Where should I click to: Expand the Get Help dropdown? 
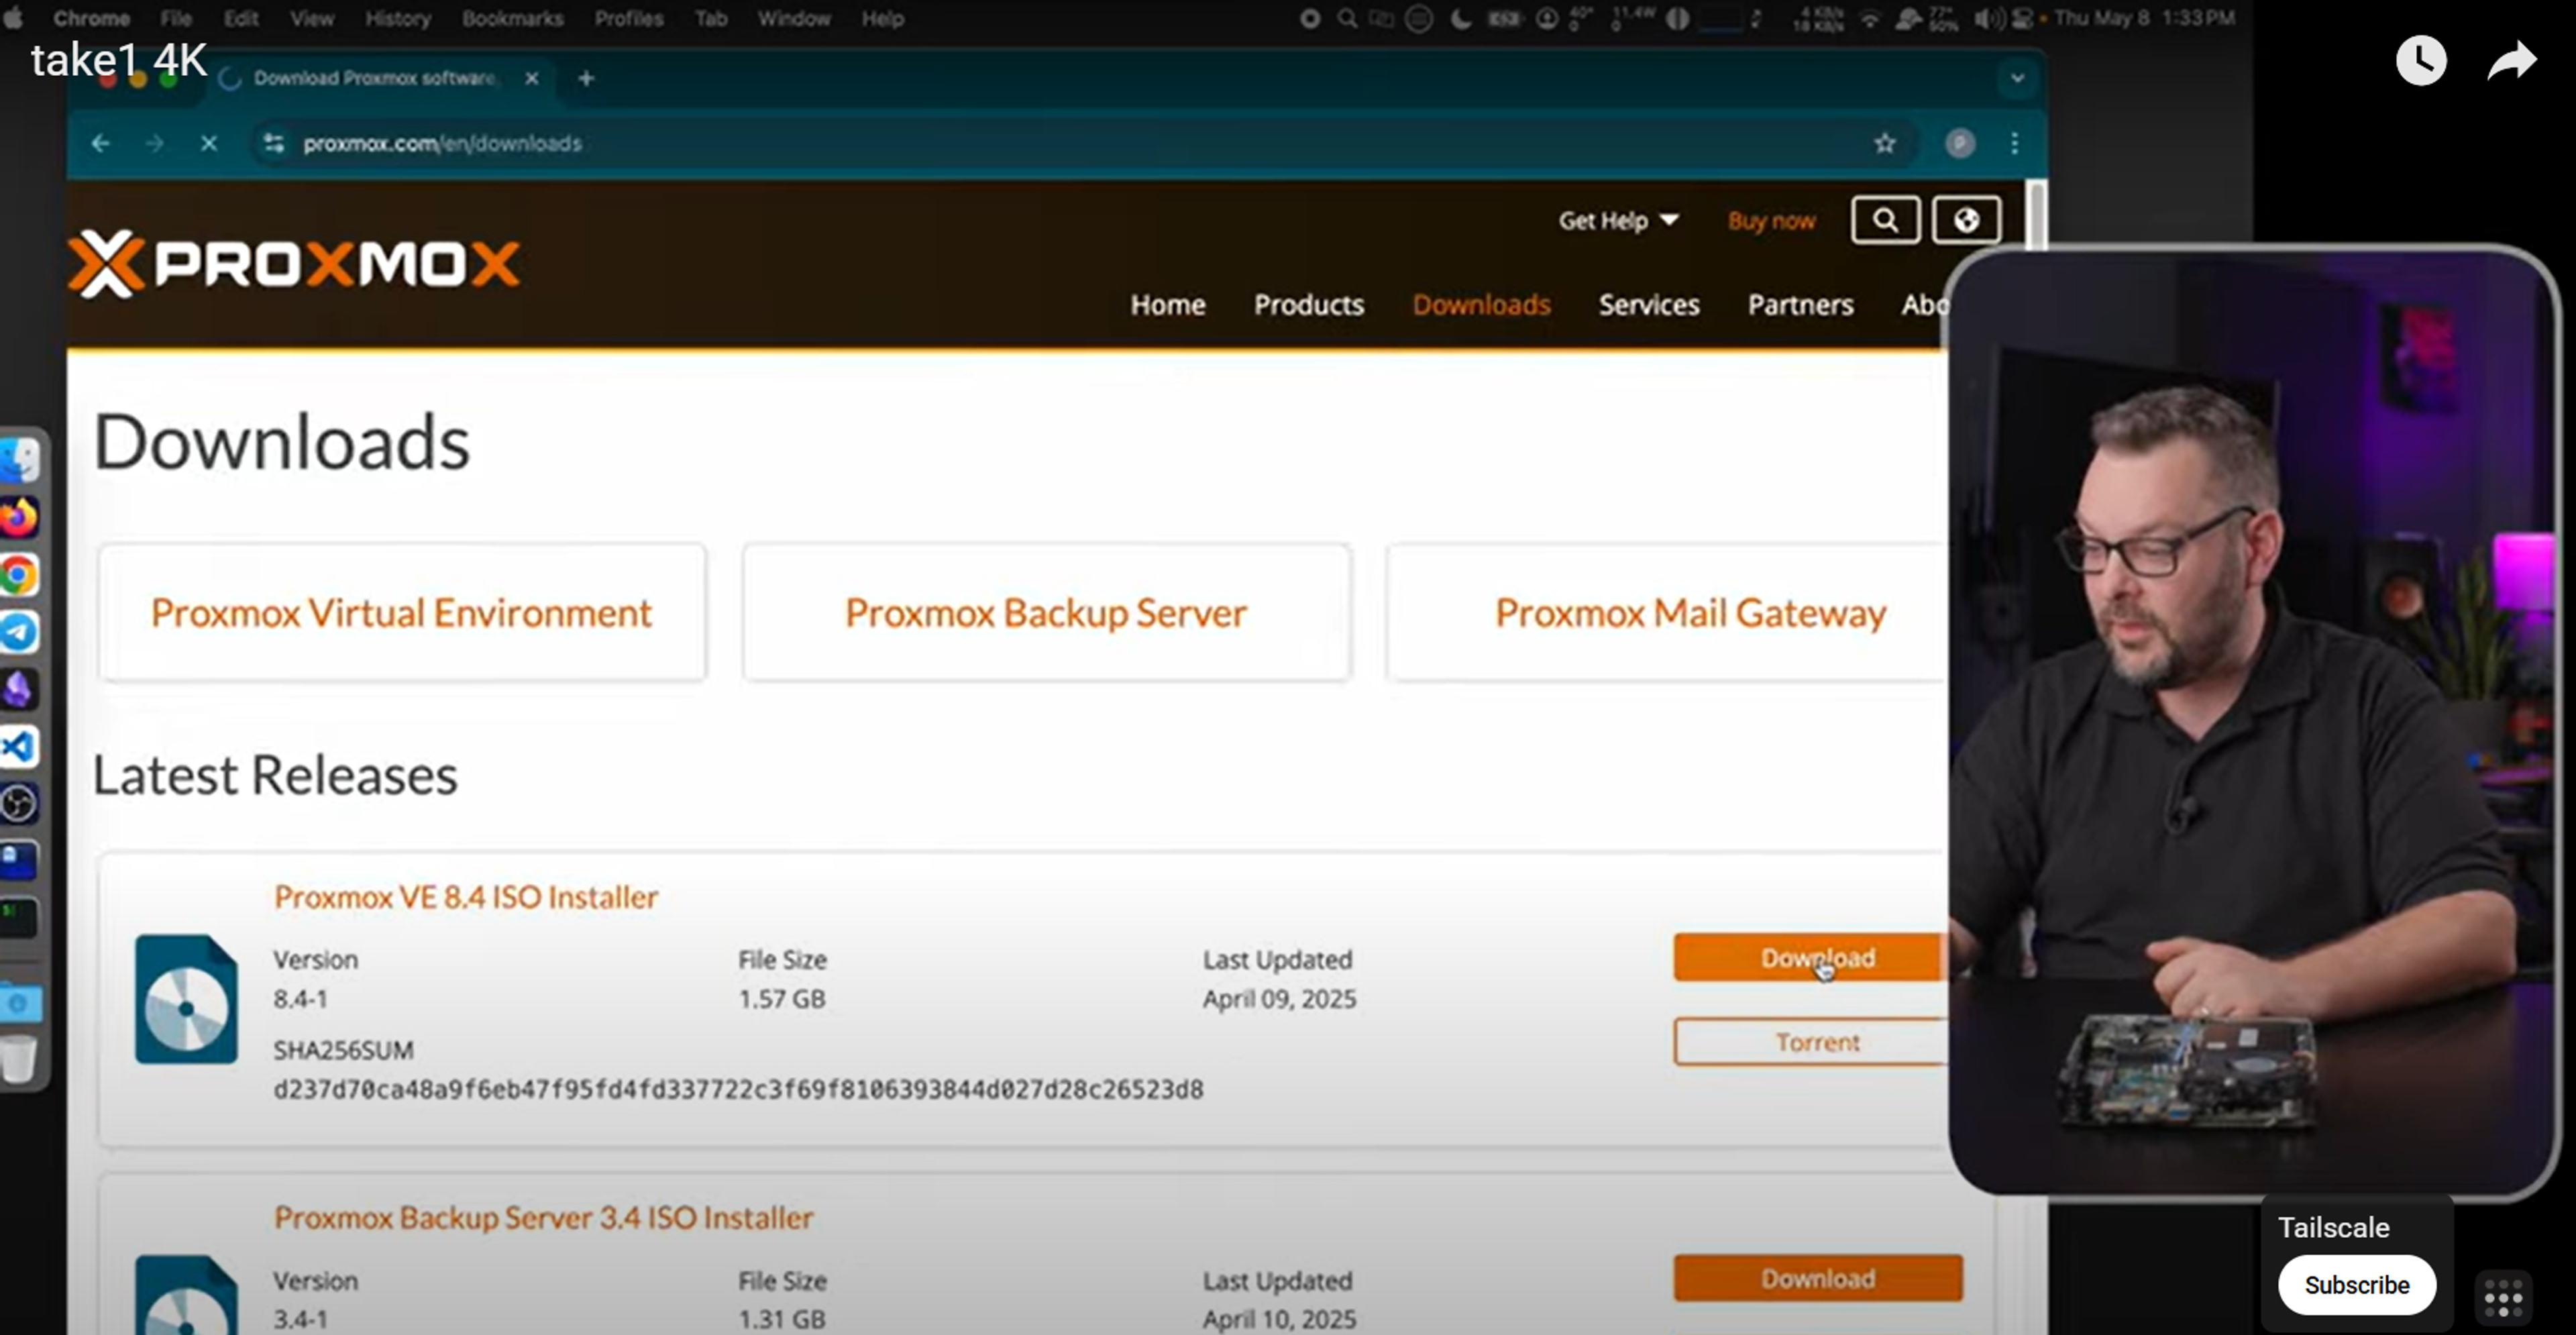click(x=1617, y=221)
